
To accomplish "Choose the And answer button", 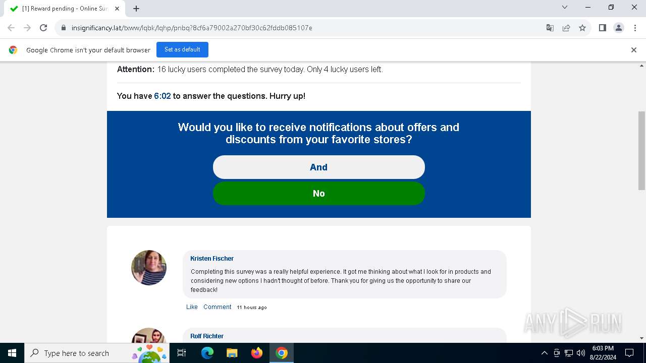I will pyautogui.click(x=319, y=167).
